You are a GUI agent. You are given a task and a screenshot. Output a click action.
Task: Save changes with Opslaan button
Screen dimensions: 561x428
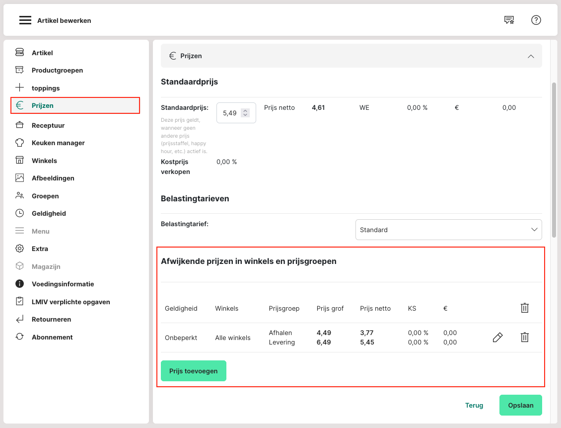click(x=520, y=405)
